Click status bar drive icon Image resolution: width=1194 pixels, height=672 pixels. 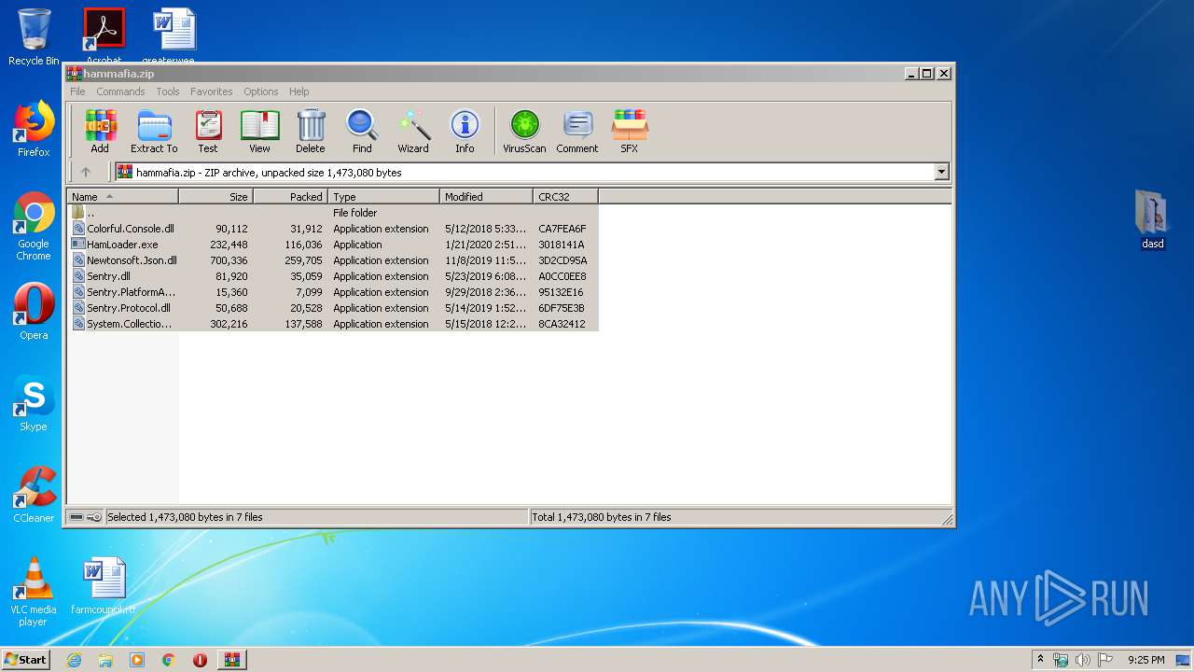[x=76, y=517]
